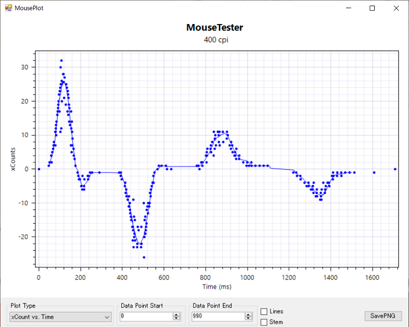Image resolution: width=409 pixels, height=327 pixels.
Task: Click the Data Point End input field
Action: 218,316
